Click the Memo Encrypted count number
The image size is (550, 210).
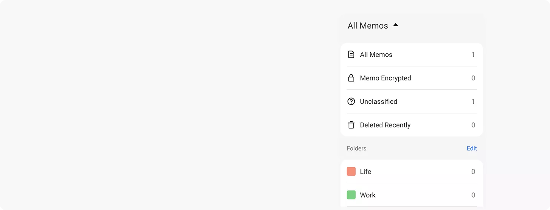pyautogui.click(x=473, y=78)
